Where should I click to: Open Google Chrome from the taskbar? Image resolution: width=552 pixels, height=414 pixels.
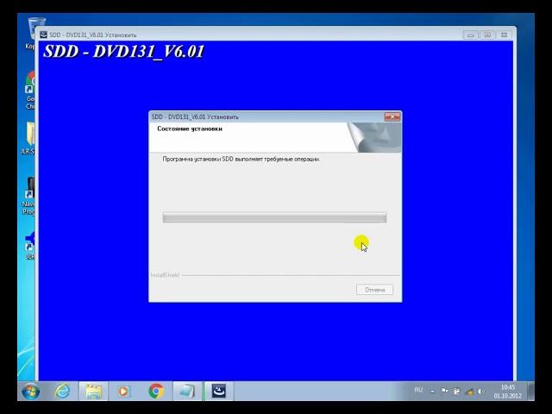pyautogui.click(x=156, y=391)
